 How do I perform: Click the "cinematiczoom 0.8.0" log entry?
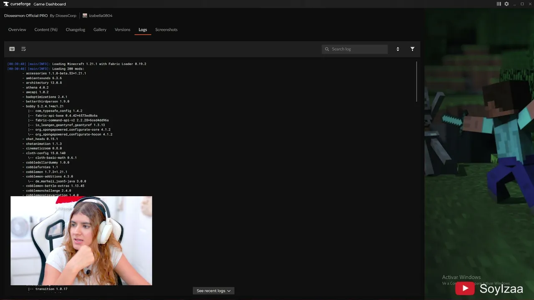tap(44, 148)
